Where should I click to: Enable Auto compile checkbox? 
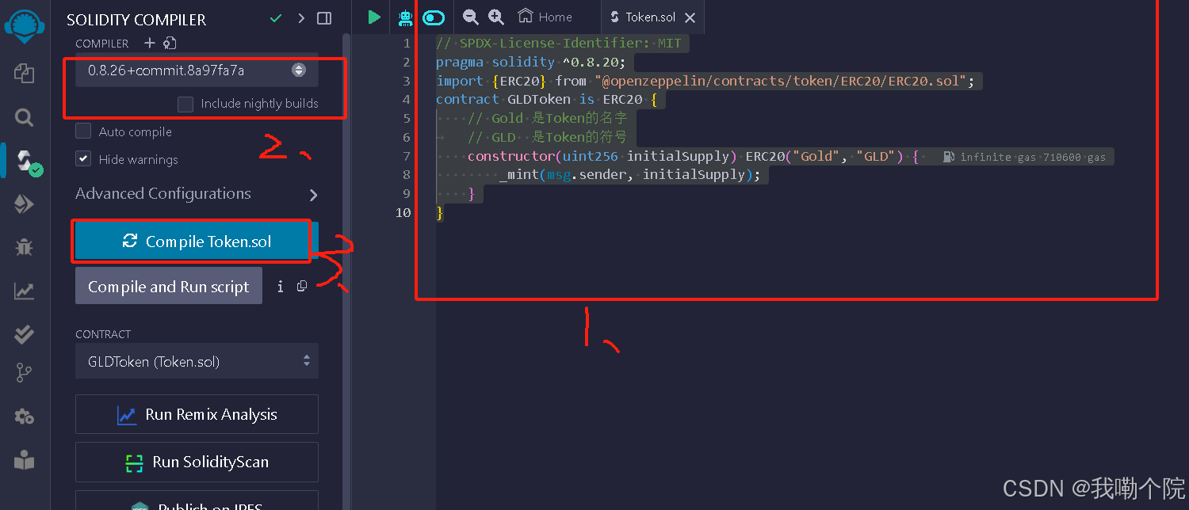[x=83, y=131]
